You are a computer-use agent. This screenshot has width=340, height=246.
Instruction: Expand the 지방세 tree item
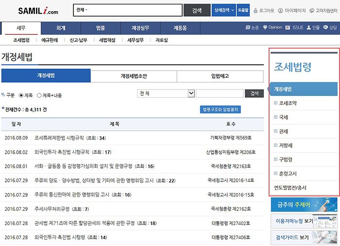[275, 145]
